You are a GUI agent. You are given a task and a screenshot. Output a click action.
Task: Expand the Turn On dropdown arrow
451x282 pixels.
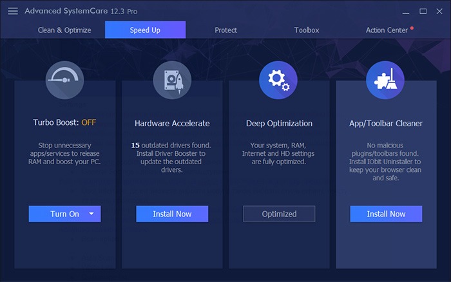point(91,214)
